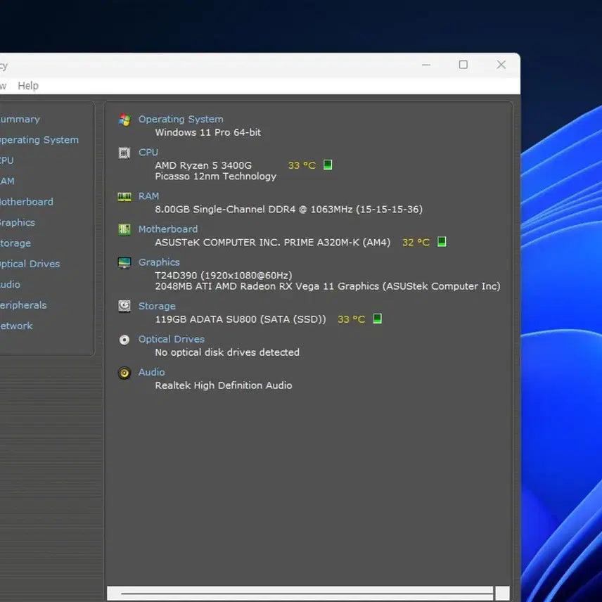
Task: Select Peripherals in the sidebar
Action: [x=23, y=305]
